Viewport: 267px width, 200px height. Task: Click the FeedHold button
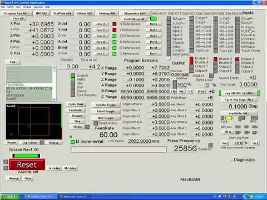point(76,110)
